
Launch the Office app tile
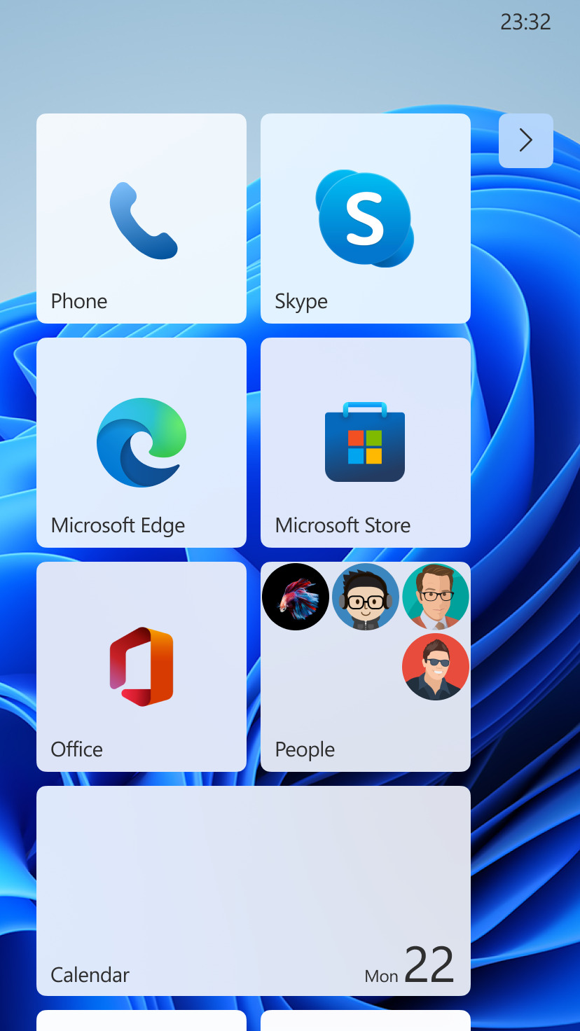point(141,667)
